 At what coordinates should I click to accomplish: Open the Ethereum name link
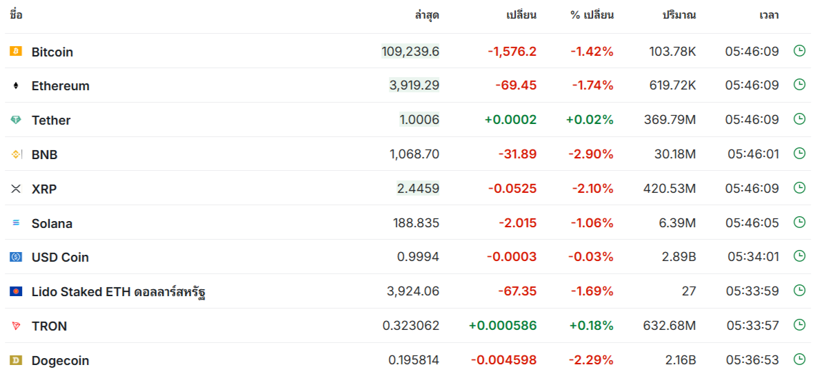point(61,86)
